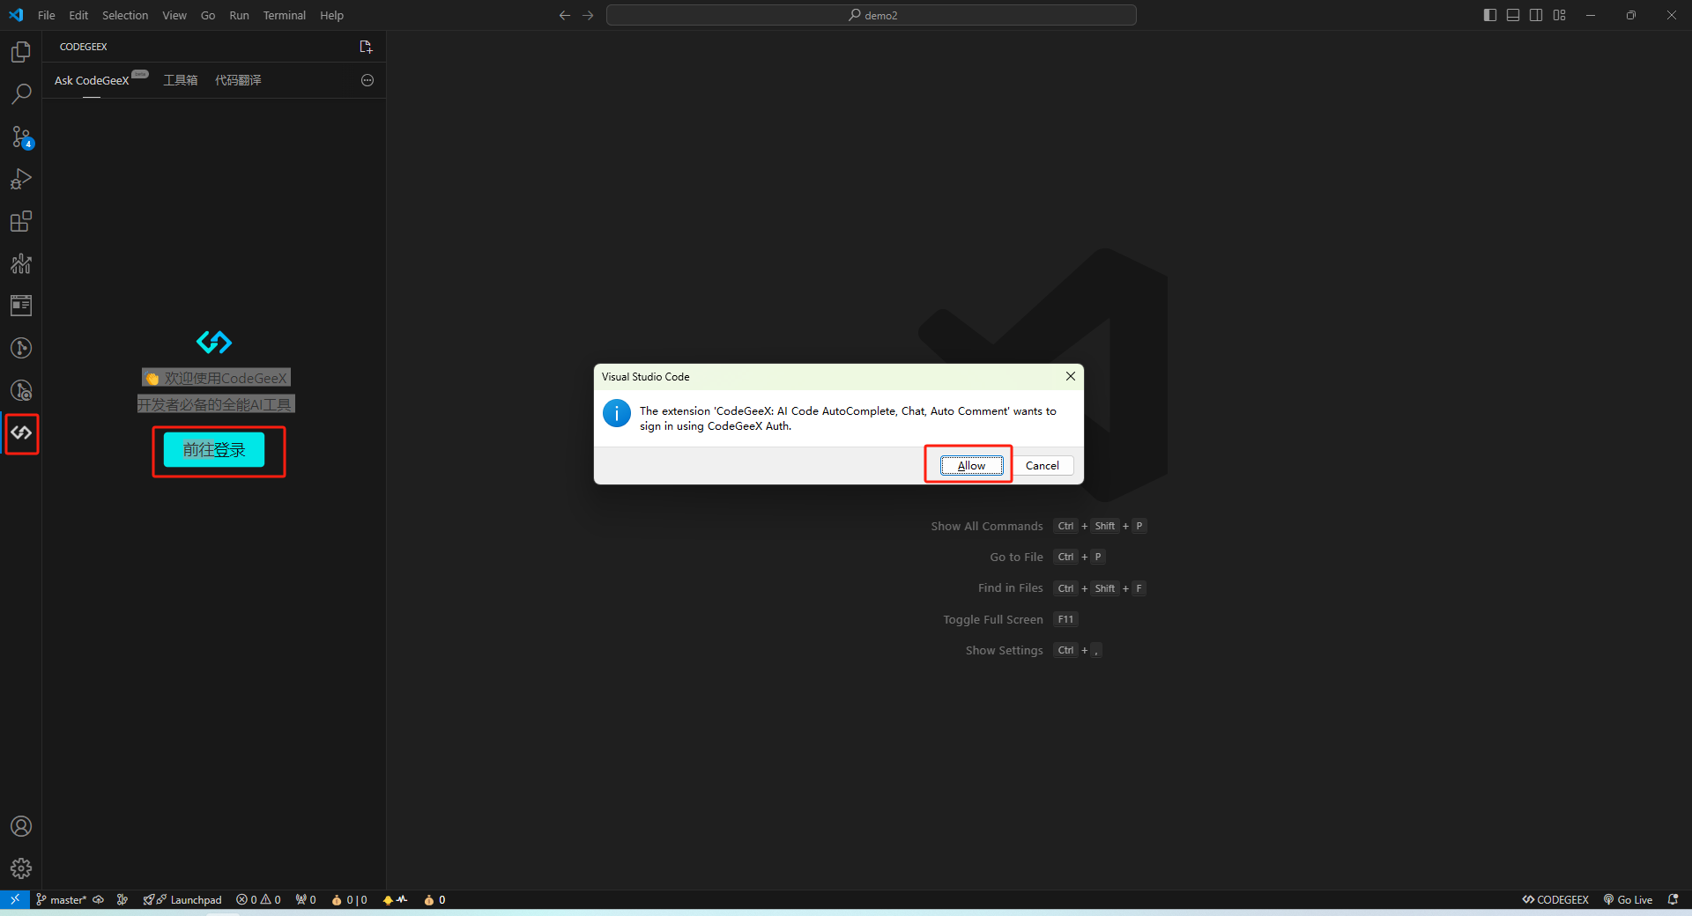The width and height of the screenshot is (1692, 916).
Task: Click the branch graph status bar icon
Action: coord(122,899)
